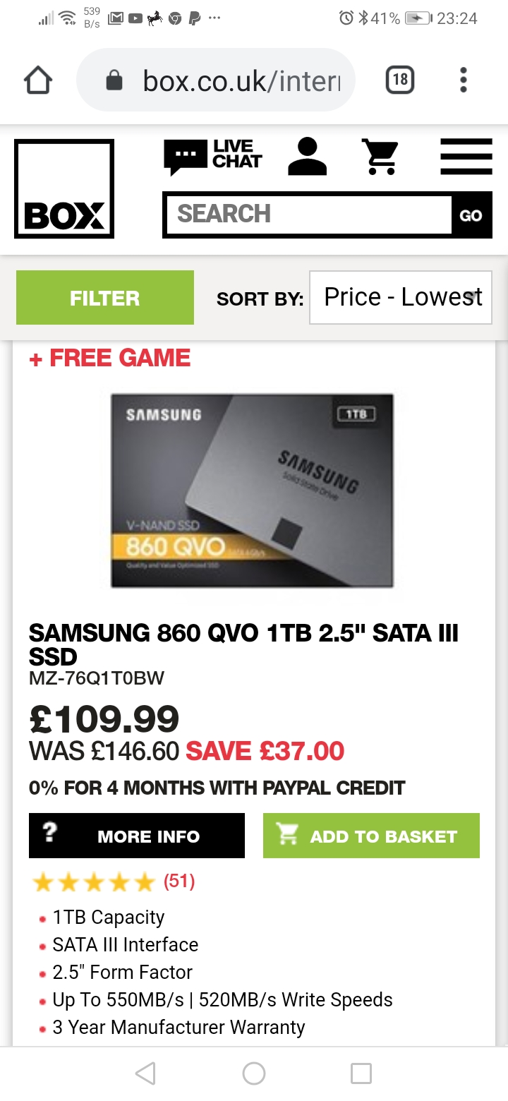Tap the Android back navigation button
The height and width of the screenshot is (1101, 508).
(x=145, y=1073)
